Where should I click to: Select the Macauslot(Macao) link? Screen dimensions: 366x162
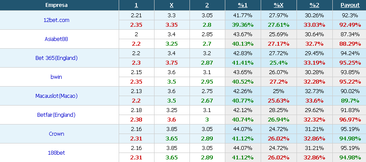tap(56, 96)
